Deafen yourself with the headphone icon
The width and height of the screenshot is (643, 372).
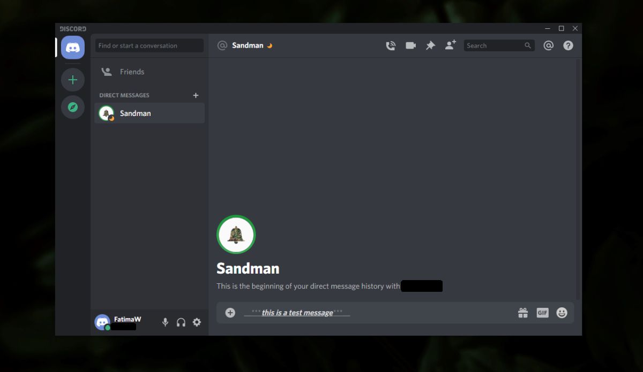[181, 322]
